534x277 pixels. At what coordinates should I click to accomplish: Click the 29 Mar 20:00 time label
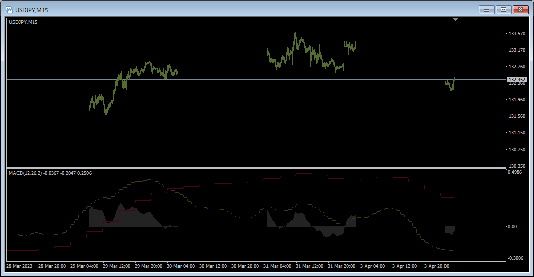(x=148, y=266)
